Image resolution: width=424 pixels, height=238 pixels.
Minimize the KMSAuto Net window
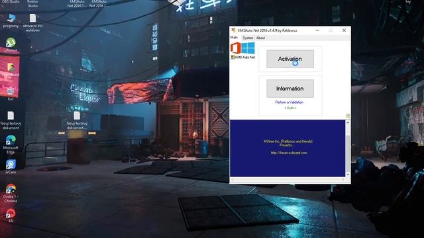[317, 30]
